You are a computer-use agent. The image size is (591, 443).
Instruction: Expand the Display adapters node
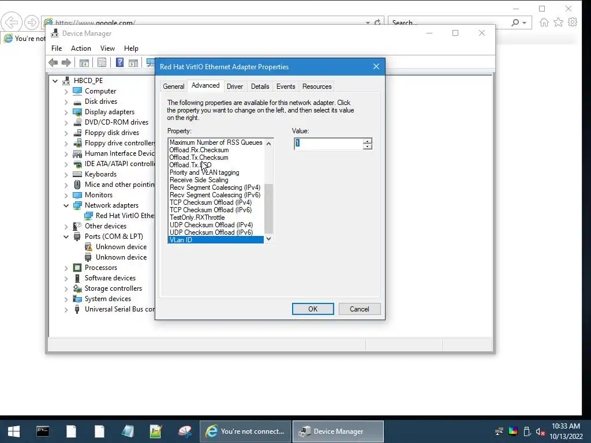pyautogui.click(x=66, y=112)
